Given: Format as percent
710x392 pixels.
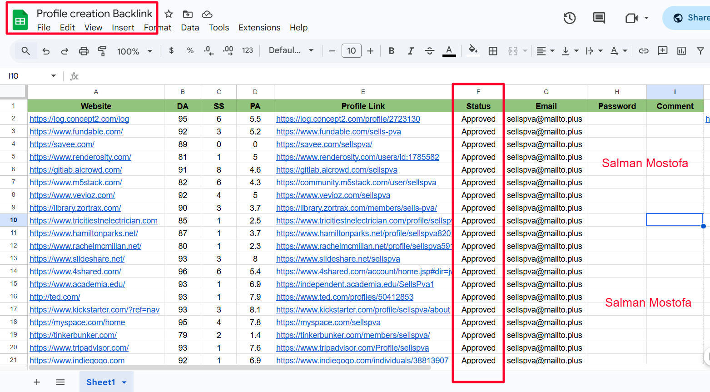Looking at the screenshot, I should (x=190, y=50).
